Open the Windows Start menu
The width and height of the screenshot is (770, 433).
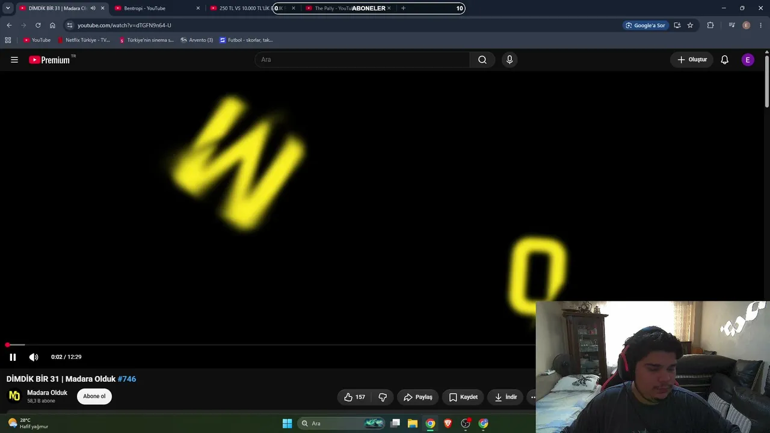click(x=287, y=423)
